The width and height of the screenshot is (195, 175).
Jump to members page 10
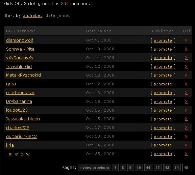click(x=139, y=168)
